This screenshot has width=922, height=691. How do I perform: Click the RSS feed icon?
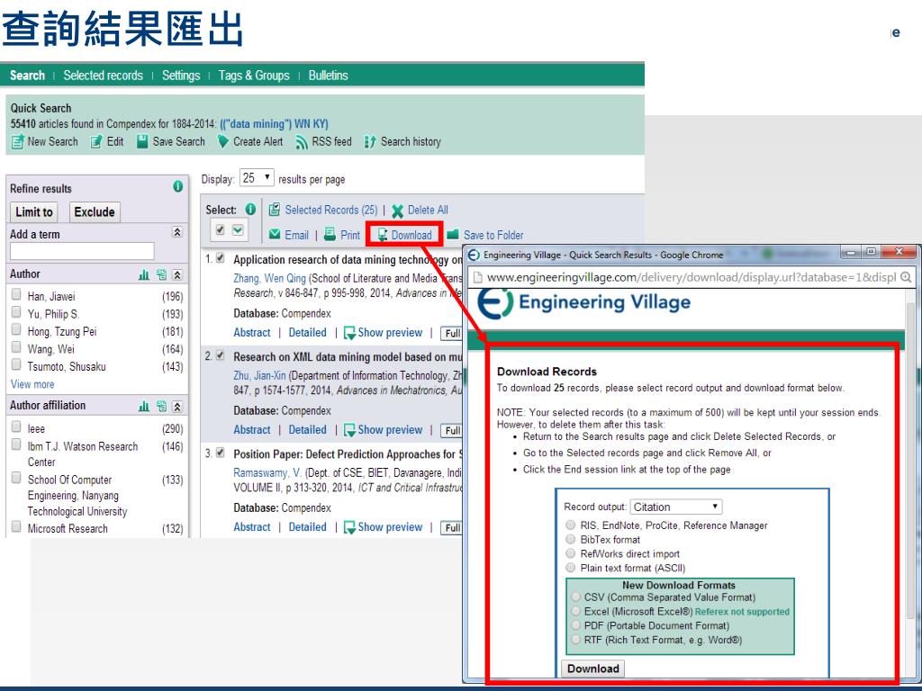pyautogui.click(x=302, y=142)
